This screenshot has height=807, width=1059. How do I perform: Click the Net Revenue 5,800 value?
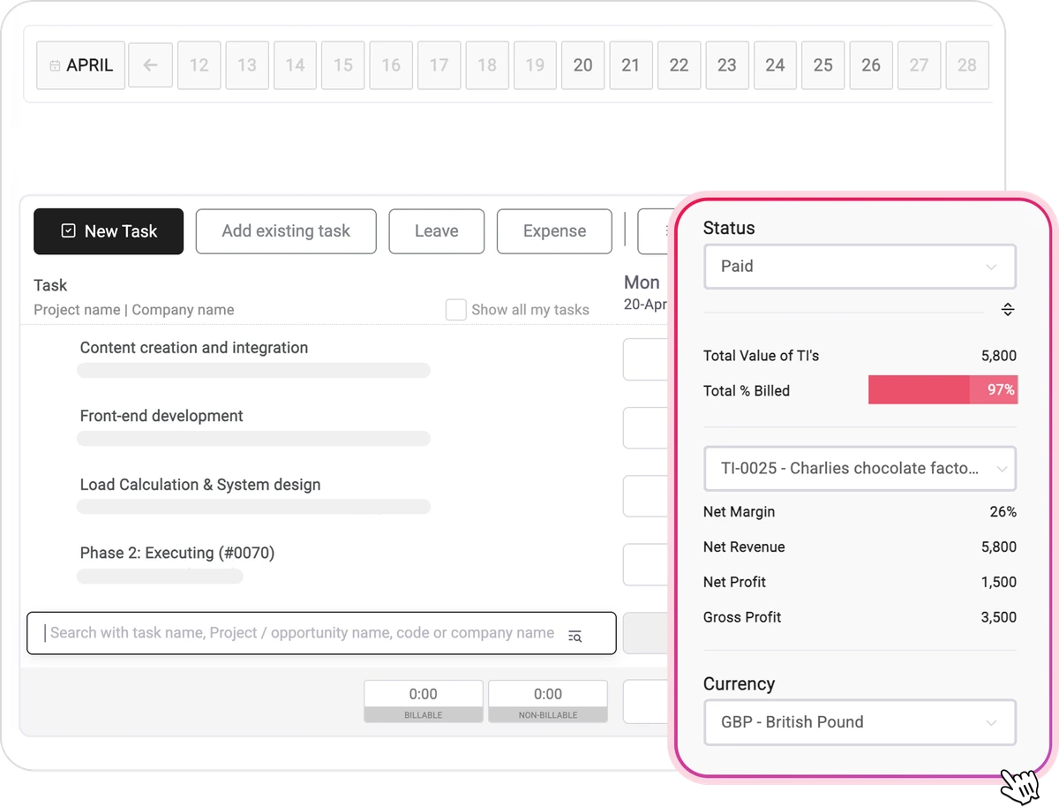pos(999,547)
